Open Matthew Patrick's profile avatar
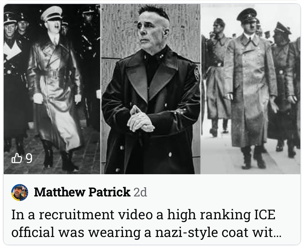The width and height of the screenshot is (304, 246). click(x=20, y=192)
